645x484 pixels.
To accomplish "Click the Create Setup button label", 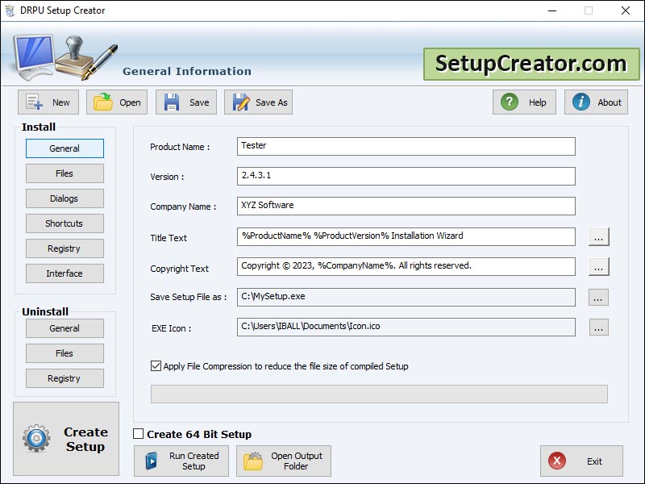I will click(x=85, y=439).
